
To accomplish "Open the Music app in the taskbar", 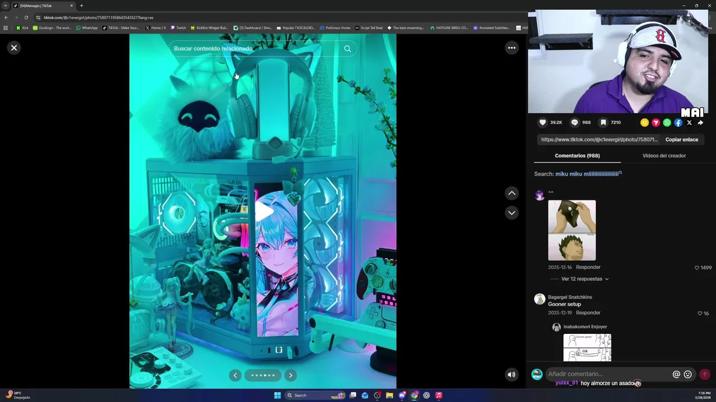I will pyautogui.click(x=439, y=395).
